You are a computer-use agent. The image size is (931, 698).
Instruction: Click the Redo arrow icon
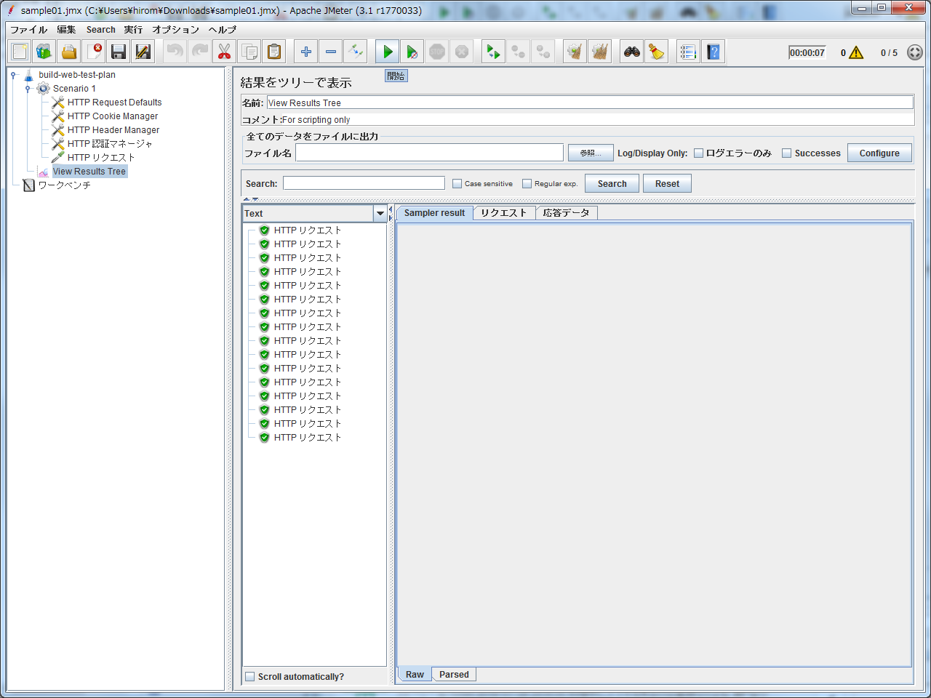point(200,52)
